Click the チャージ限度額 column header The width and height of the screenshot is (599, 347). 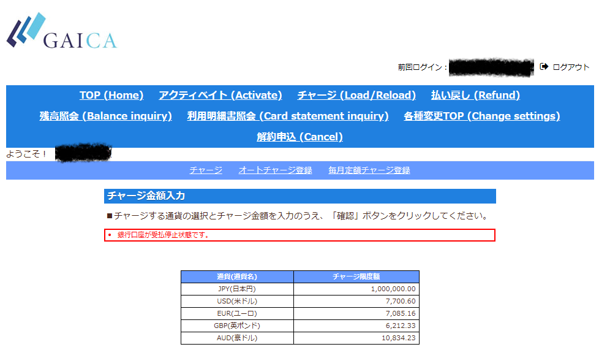tap(356, 276)
